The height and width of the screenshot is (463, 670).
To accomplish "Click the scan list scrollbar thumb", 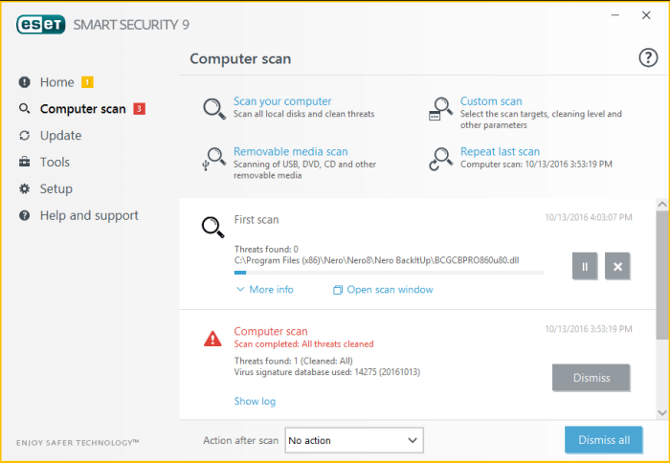I will point(662,276).
